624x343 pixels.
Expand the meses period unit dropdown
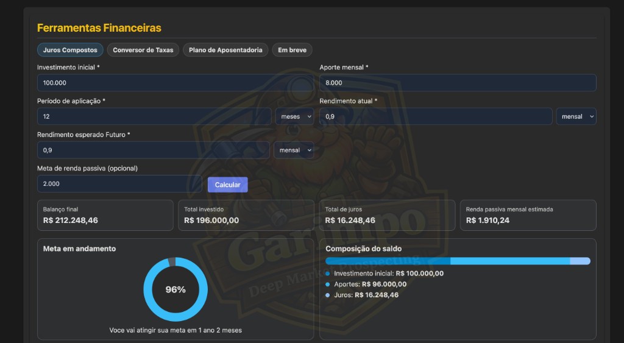pyautogui.click(x=294, y=116)
